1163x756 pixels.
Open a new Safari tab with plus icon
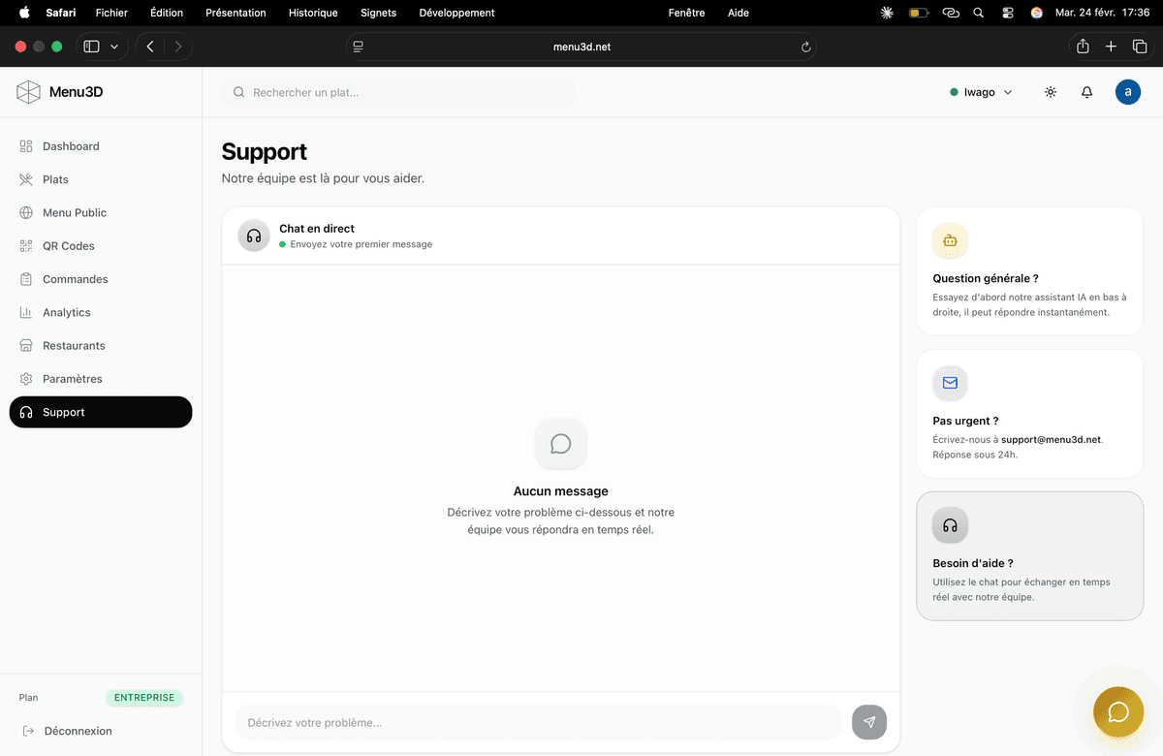click(1112, 47)
